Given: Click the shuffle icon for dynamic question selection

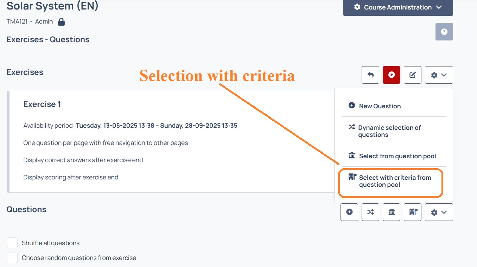Looking at the screenshot, I should [x=370, y=212].
